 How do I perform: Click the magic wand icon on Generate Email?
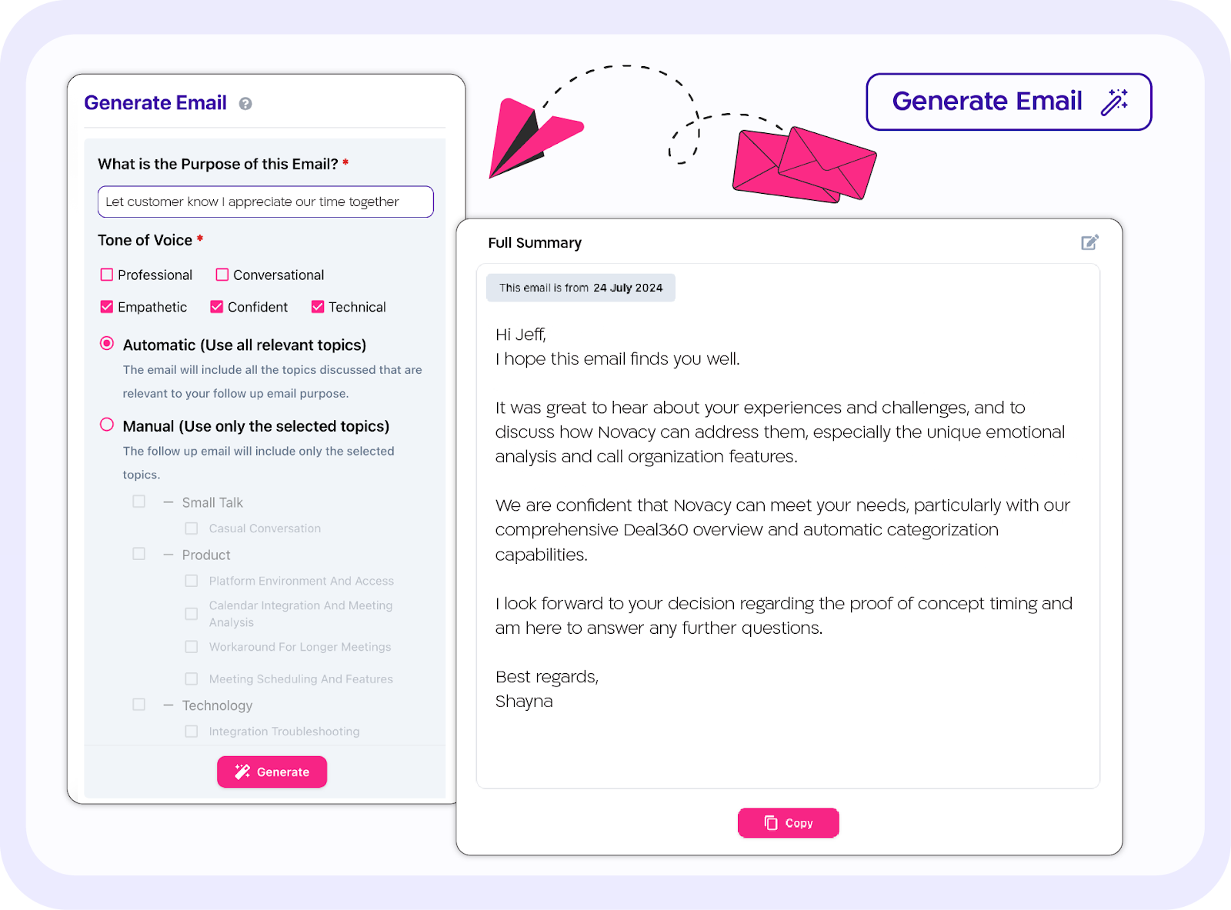pos(1114,102)
